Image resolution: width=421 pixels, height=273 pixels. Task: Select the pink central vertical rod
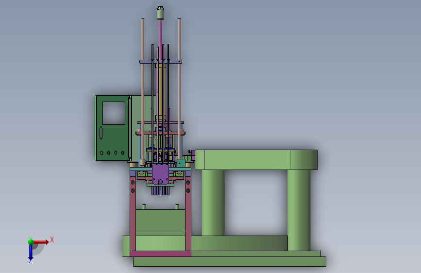click(x=160, y=39)
